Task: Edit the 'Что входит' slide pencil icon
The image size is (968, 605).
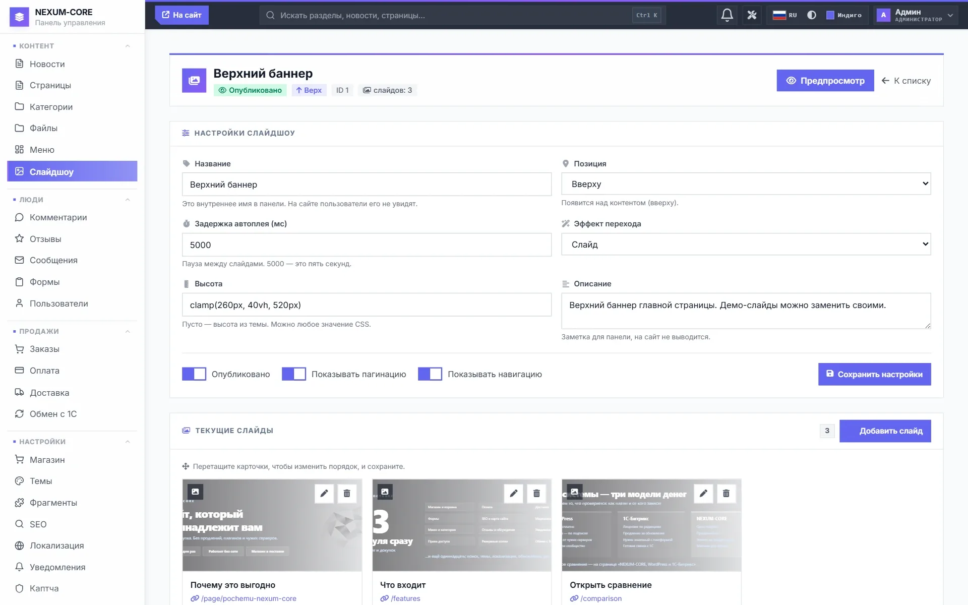Action: pyautogui.click(x=514, y=493)
